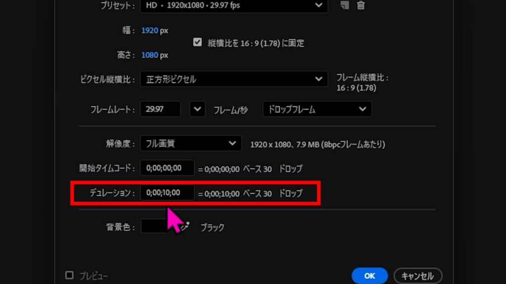Open the 背景色 color swatch
Viewport: 506px width, 284px height.
[154, 226]
